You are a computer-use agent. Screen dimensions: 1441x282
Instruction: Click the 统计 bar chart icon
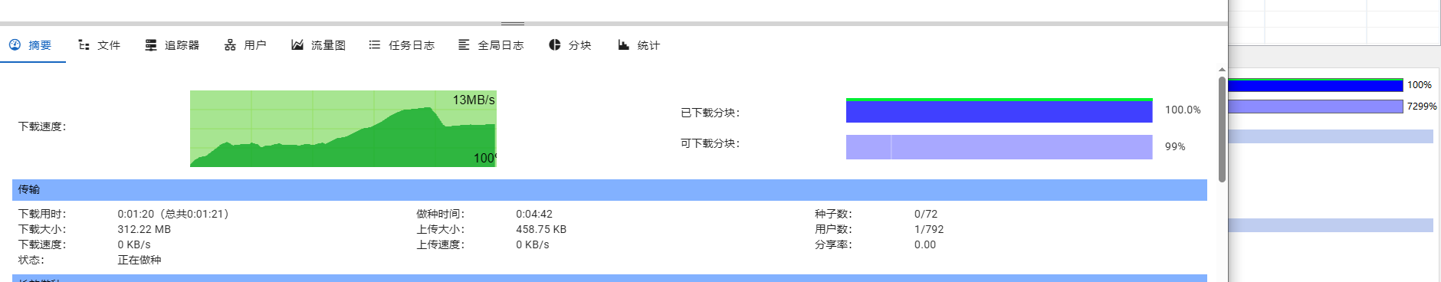624,45
